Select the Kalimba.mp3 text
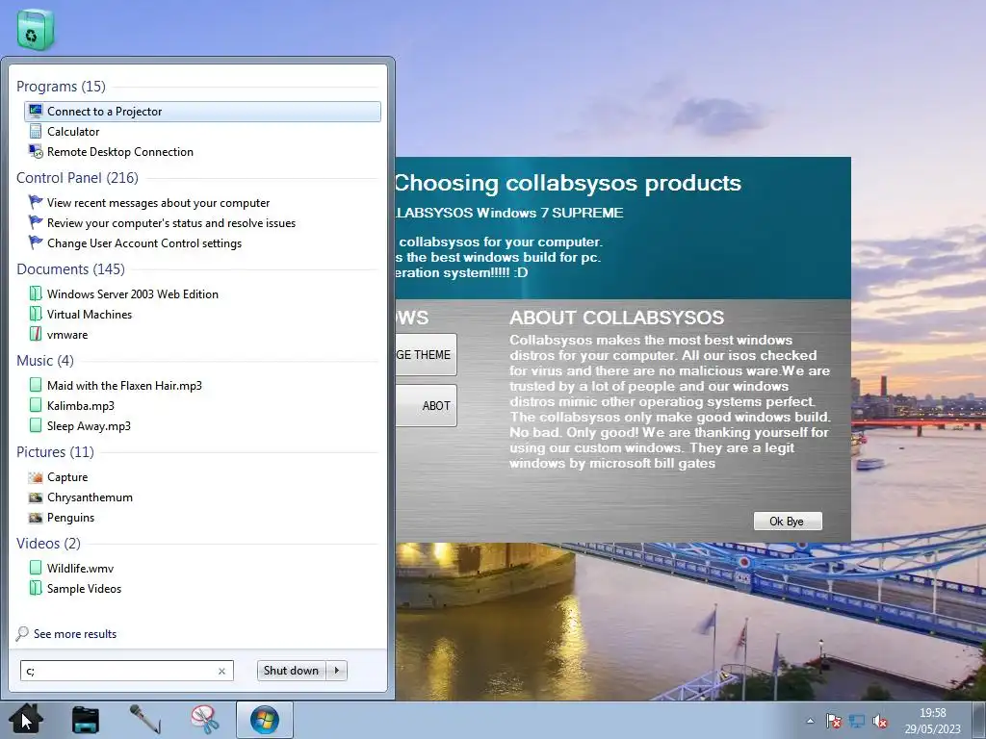This screenshot has height=739, width=986. point(81,405)
